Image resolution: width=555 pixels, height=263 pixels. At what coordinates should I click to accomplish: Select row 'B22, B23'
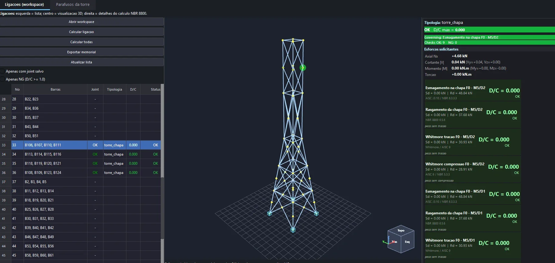coord(86,99)
